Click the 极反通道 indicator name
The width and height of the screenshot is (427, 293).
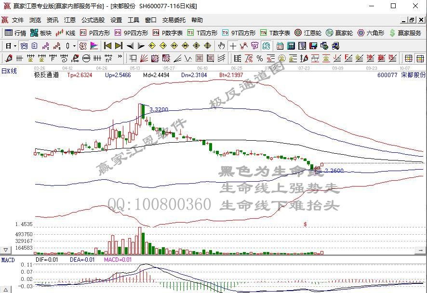pyautogui.click(x=46, y=75)
